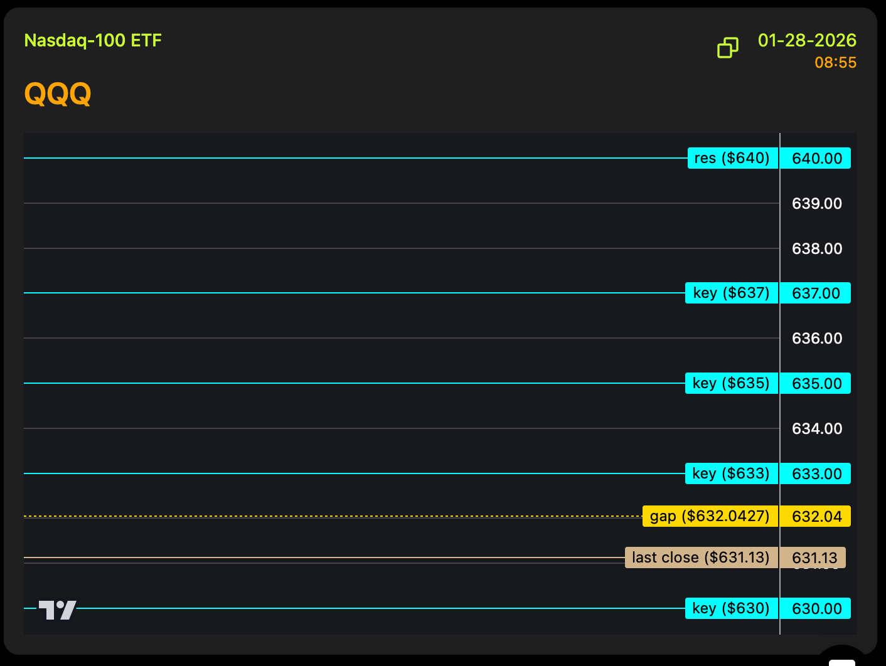The width and height of the screenshot is (886, 666).
Task: Select the key ($635) level label
Action: pyautogui.click(x=732, y=383)
